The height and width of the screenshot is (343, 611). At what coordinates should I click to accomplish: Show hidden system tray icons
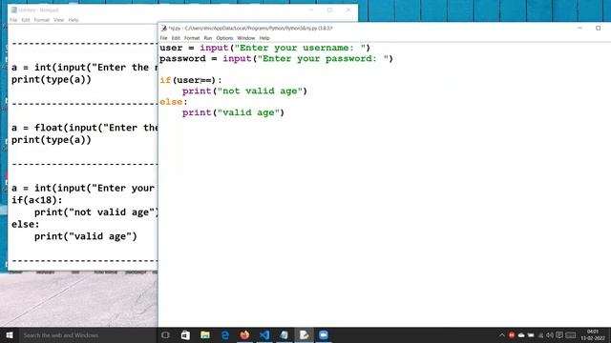tap(502, 335)
